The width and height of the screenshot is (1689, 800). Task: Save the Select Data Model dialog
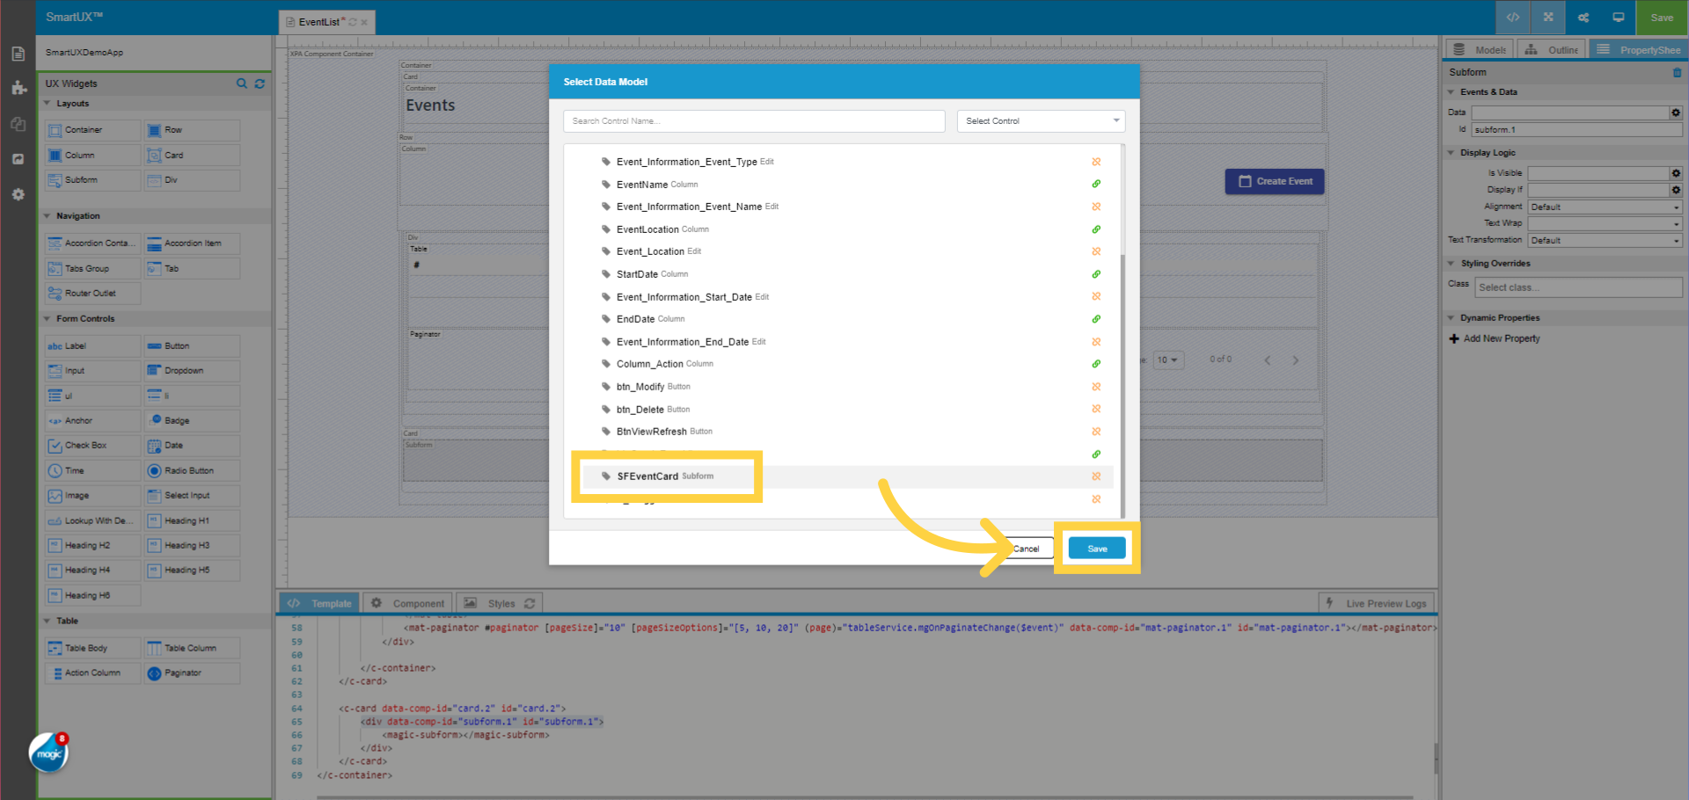coord(1096,548)
